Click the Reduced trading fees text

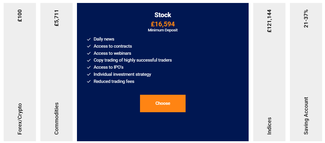click(x=114, y=81)
